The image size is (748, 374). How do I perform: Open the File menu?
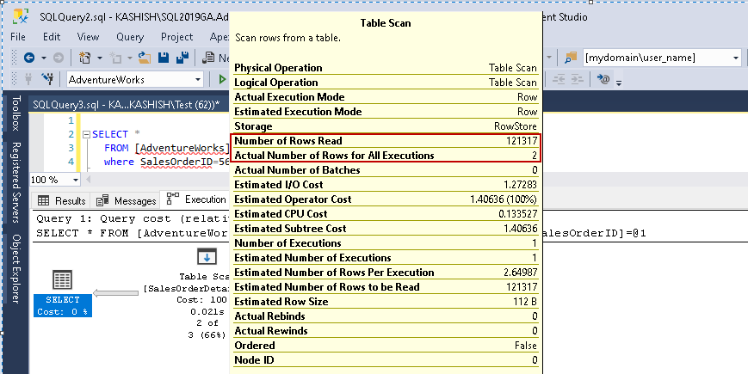(18, 37)
